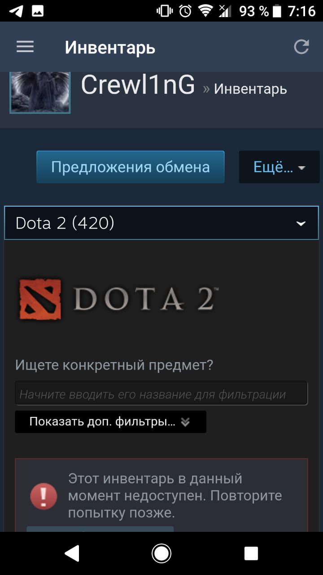Tap the Wi-Fi status icon
Screen dimensions: 323x575
click(206, 11)
